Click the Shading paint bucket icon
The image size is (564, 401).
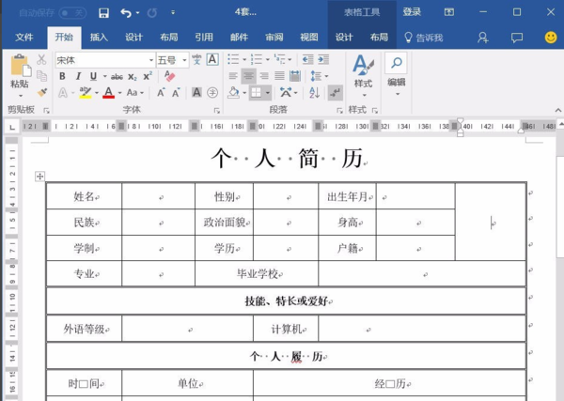(233, 93)
